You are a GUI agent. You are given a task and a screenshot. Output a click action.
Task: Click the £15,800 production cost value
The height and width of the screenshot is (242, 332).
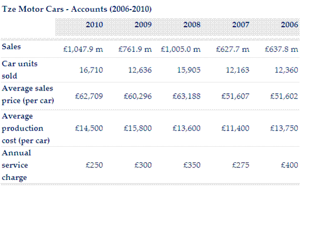coord(139,128)
